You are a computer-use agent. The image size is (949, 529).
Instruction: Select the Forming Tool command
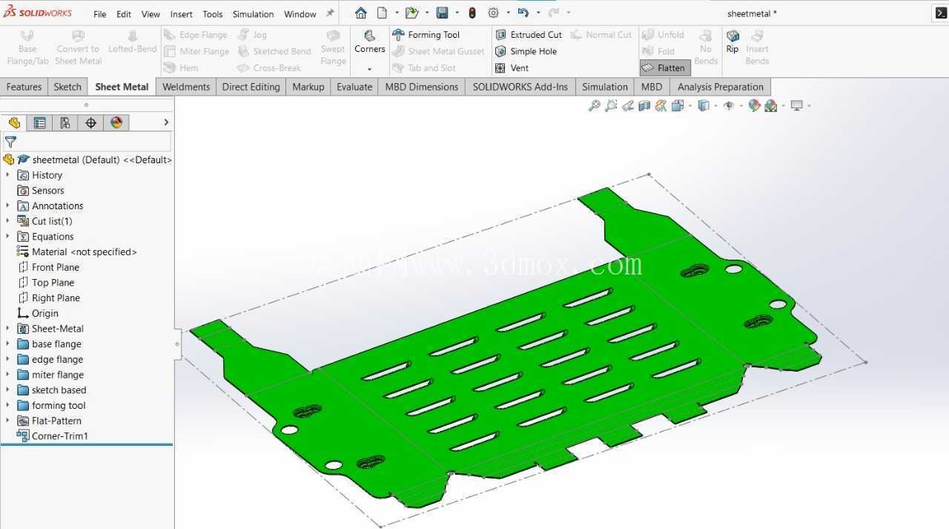426,35
